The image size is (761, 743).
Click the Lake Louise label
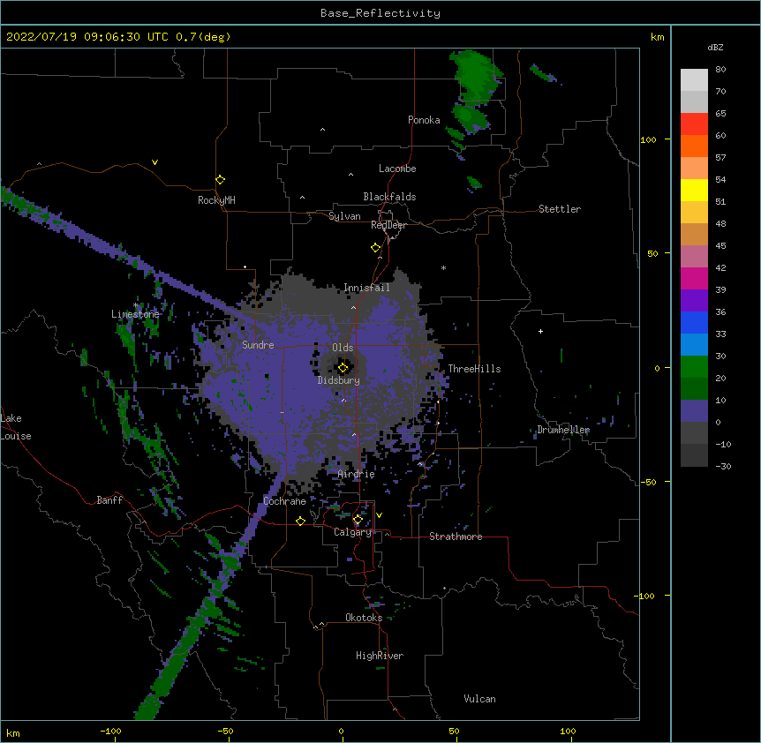click(x=16, y=427)
